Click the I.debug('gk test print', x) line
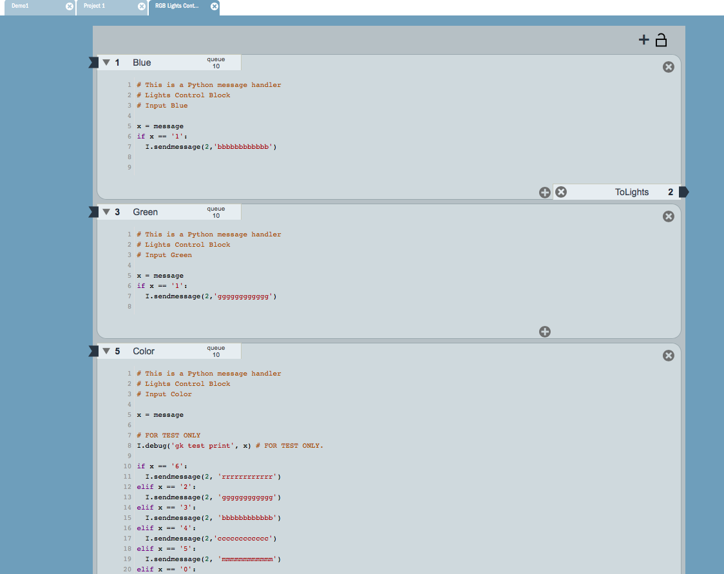Image resolution: width=724 pixels, height=574 pixels. (194, 446)
